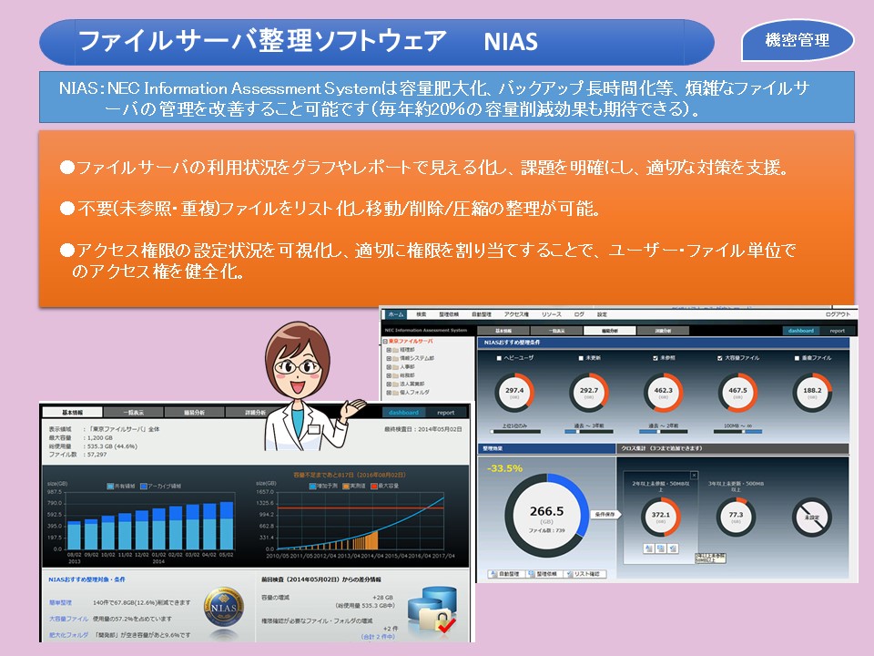874x656 pixels.
Task: Click the 未設定 empty cross-tab slot
Action: (811, 517)
